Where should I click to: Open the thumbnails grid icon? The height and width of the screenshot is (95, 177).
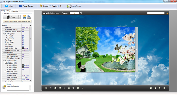pyautogui.click(x=60, y=88)
